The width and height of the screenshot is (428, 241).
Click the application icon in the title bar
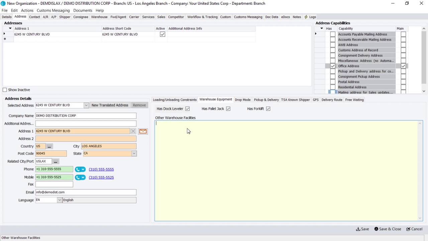(3, 3)
